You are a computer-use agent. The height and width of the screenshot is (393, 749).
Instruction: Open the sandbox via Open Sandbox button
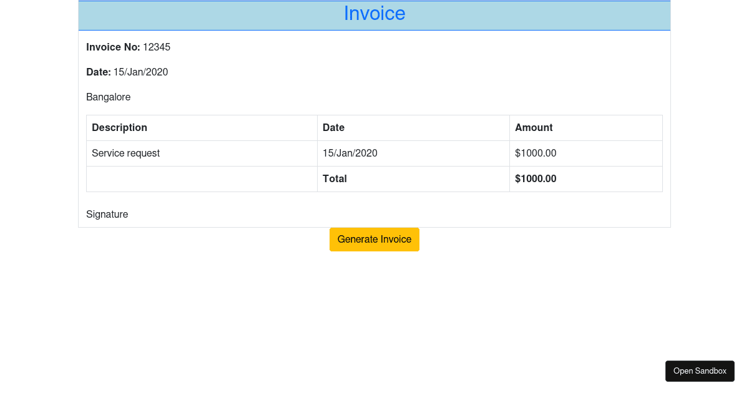(x=699, y=371)
